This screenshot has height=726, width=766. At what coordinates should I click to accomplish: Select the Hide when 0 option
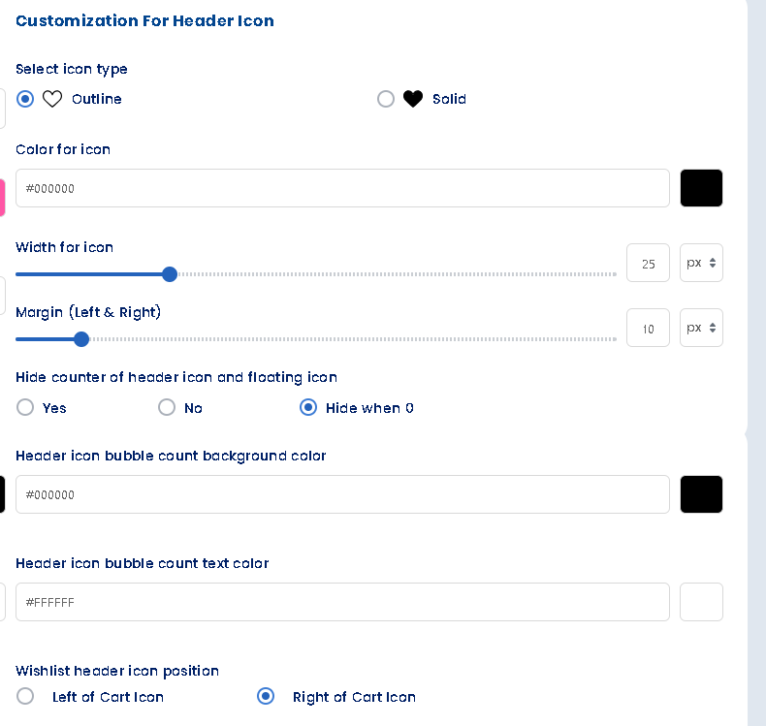tap(308, 408)
